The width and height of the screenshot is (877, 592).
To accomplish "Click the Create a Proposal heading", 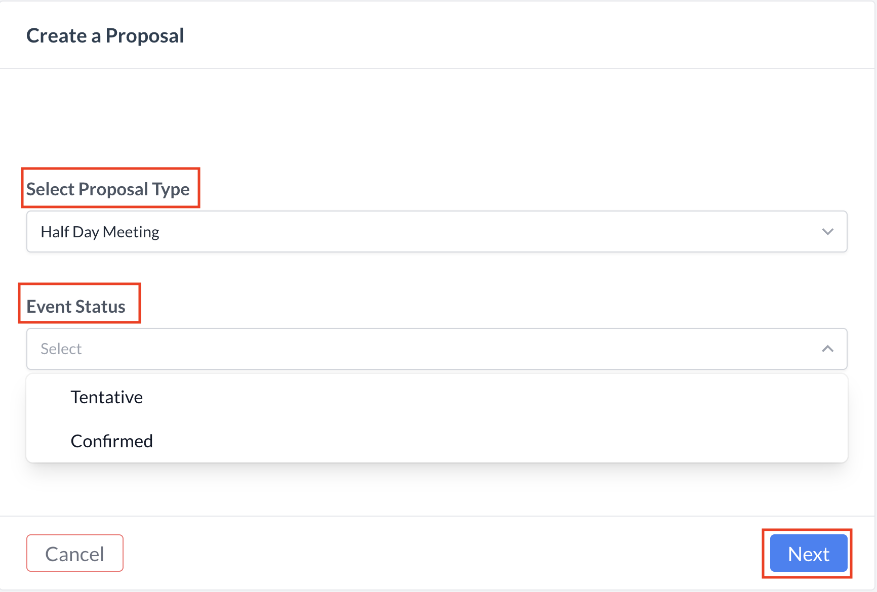I will pyautogui.click(x=105, y=36).
